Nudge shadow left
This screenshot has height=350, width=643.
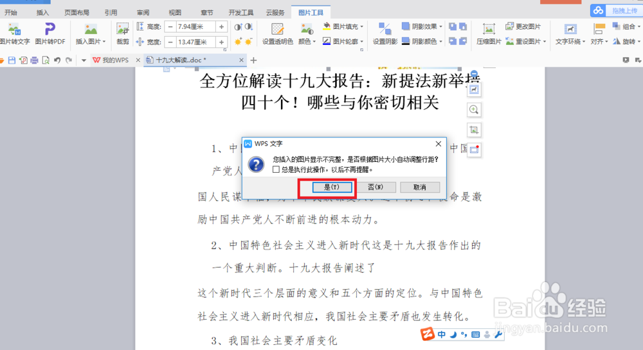[x=453, y=41]
